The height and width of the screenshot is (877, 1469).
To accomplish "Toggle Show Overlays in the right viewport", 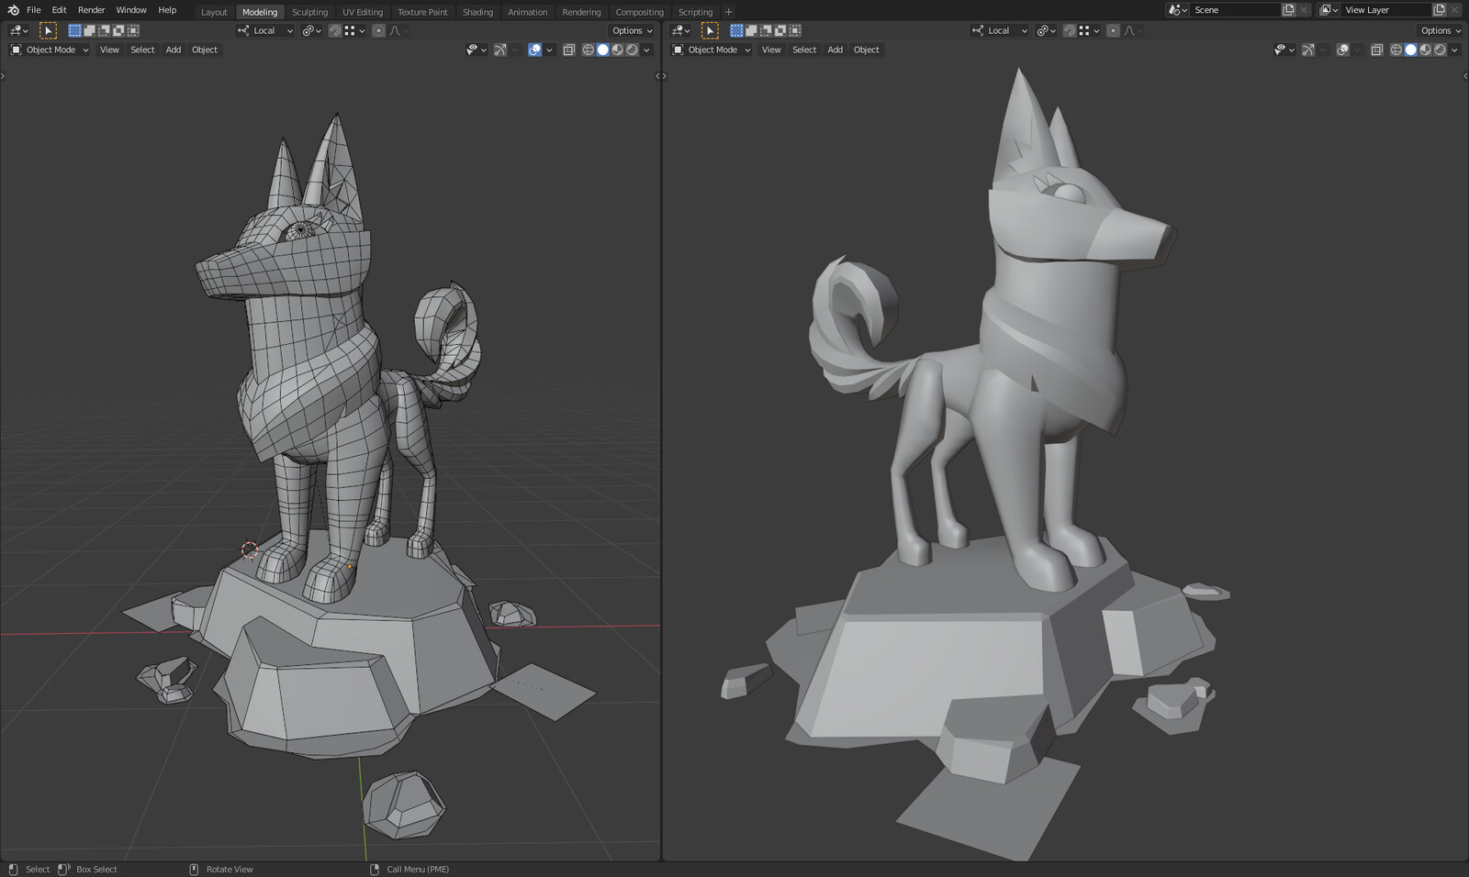I will 1342,50.
